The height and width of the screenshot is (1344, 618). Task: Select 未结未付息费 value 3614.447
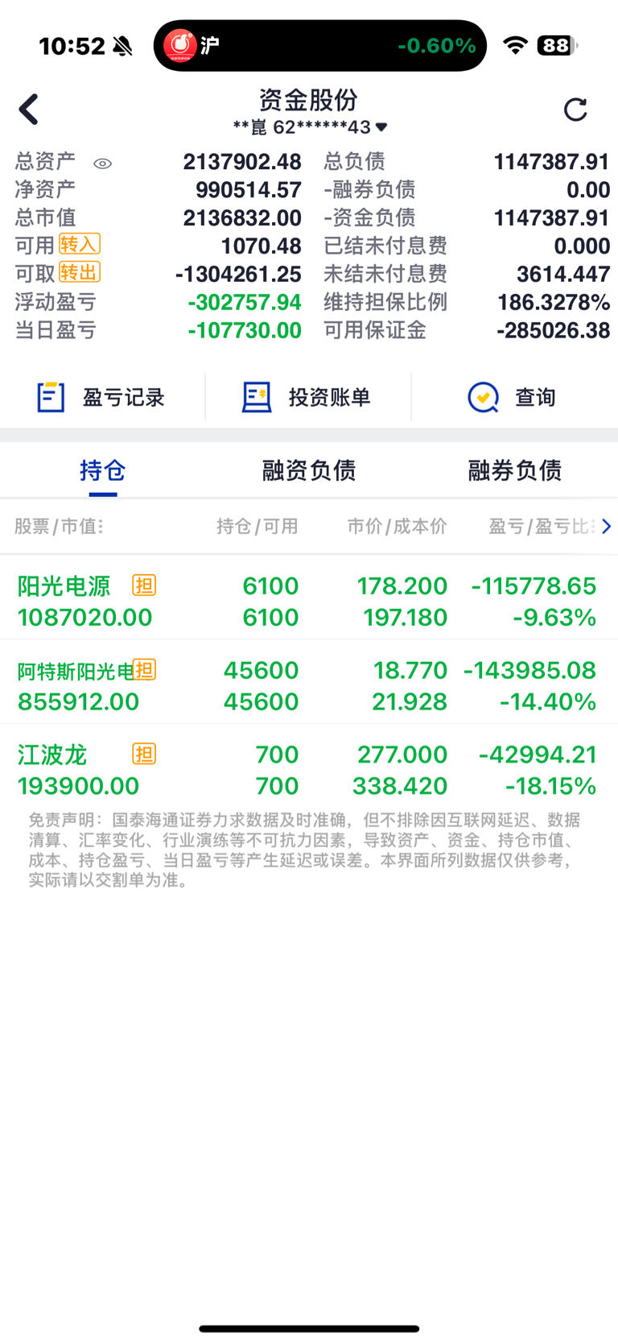[563, 274]
